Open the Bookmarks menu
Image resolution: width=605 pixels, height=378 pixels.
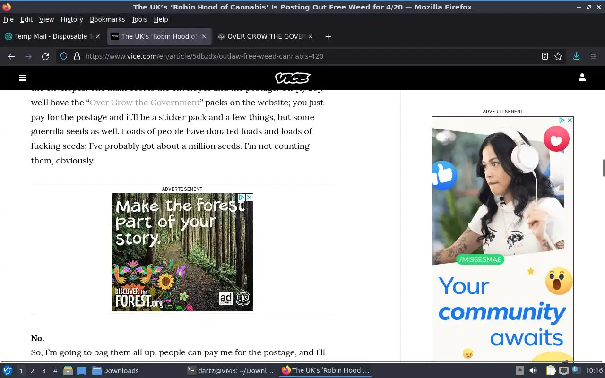tap(107, 19)
